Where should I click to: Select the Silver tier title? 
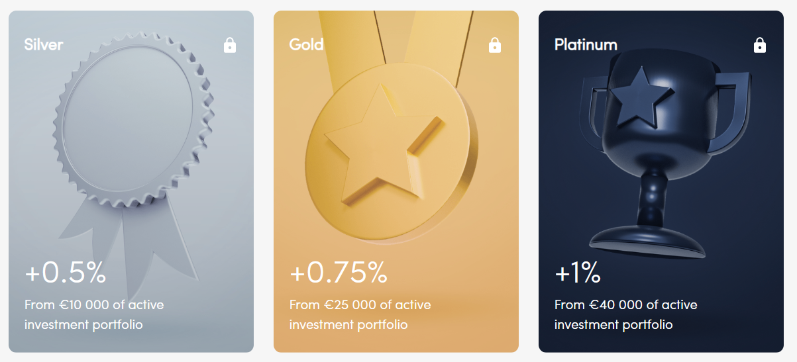coord(44,44)
